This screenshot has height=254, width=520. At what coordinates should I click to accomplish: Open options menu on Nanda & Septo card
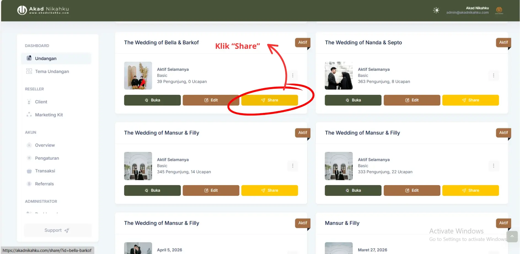tap(494, 75)
